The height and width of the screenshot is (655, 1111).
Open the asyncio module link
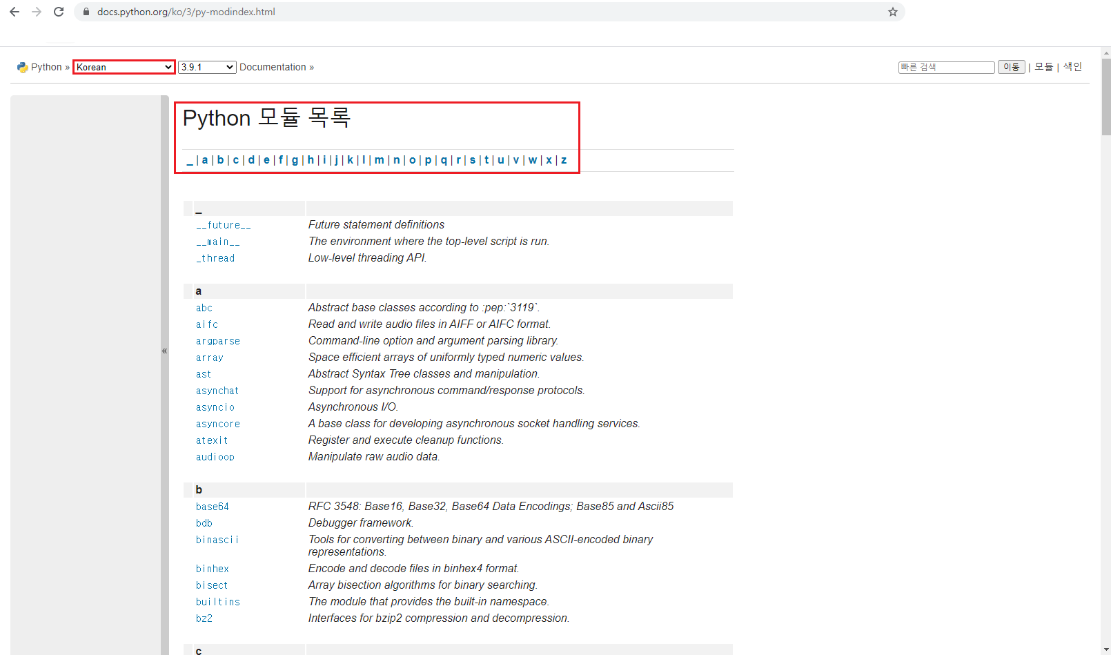[x=215, y=407]
